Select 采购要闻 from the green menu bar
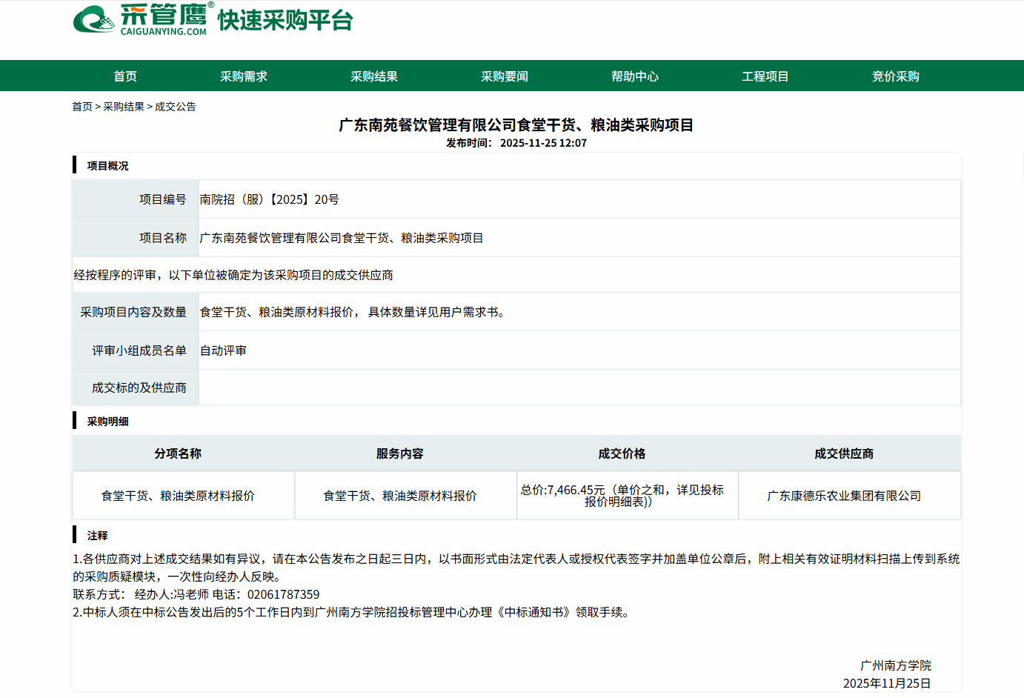 click(505, 76)
